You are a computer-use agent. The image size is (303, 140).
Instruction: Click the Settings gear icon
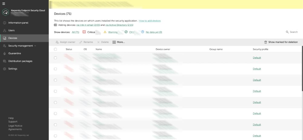(5, 69)
